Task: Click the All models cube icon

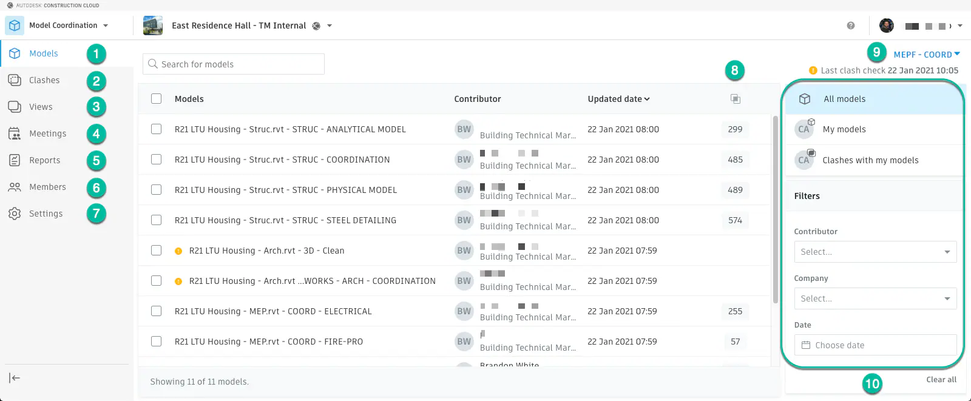Action: (x=805, y=99)
